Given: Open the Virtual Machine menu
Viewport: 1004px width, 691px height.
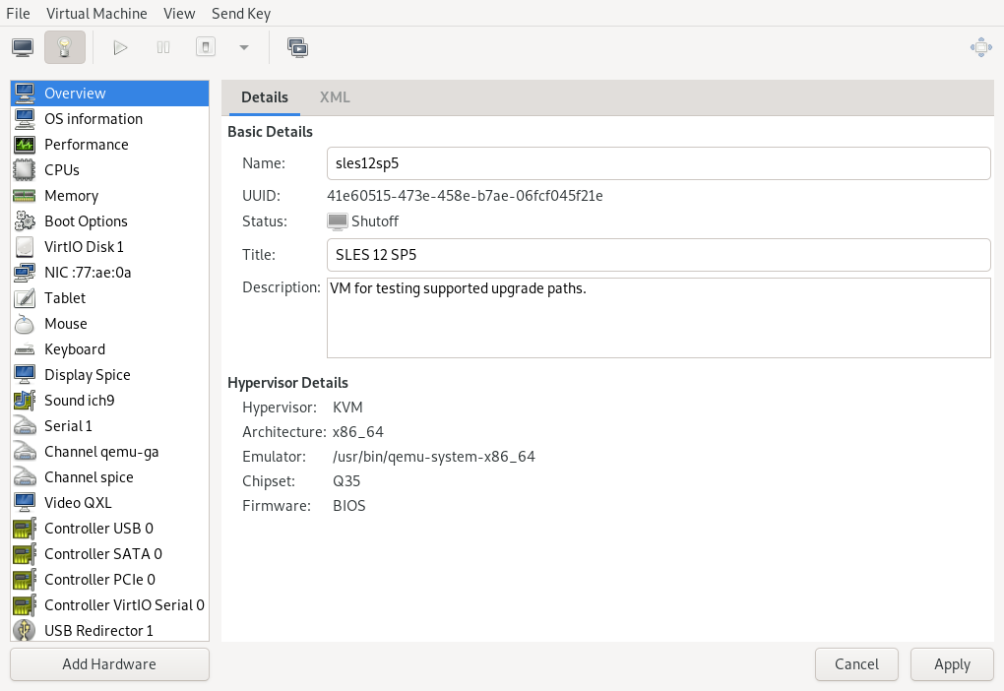Looking at the screenshot, I should pos(96,14).
